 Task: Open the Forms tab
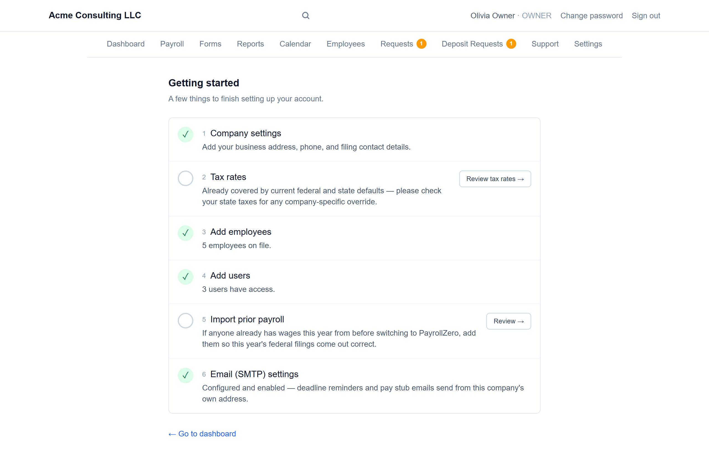point(210,44)
